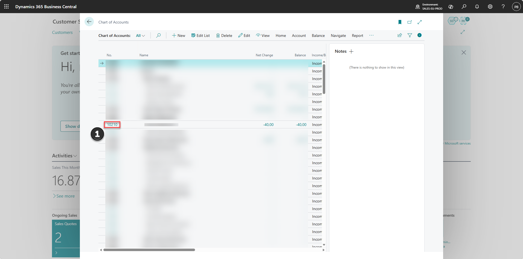
Task: Open the Account menu
Action: [299, 36]
